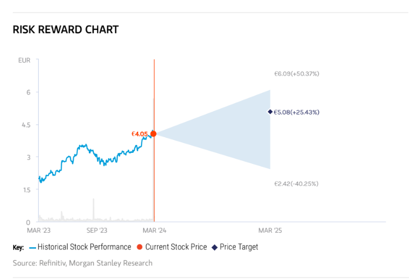Click the MAR '23 x-axis label
This screenshot has width=409, height=280.
point(38,229)
